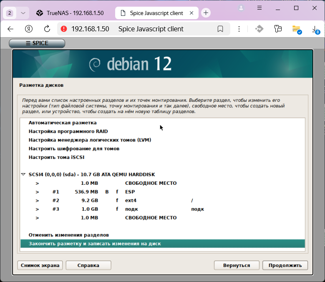Switch to the TrueNAS - 192.168.1.50 tab

71,13
